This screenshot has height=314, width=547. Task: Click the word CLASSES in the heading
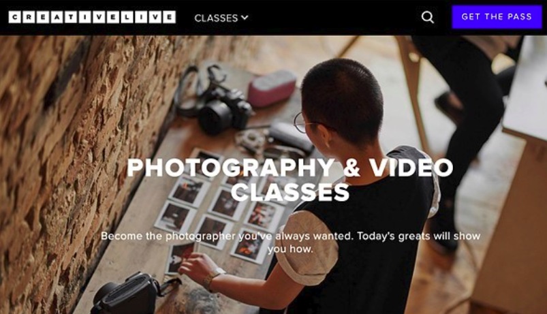tap(290, 192)
